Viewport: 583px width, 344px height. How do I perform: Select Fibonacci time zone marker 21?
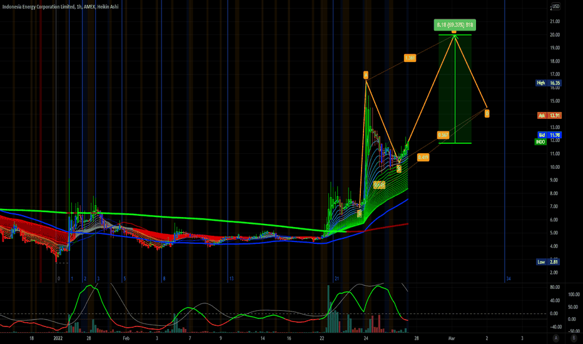pos(337,278)
